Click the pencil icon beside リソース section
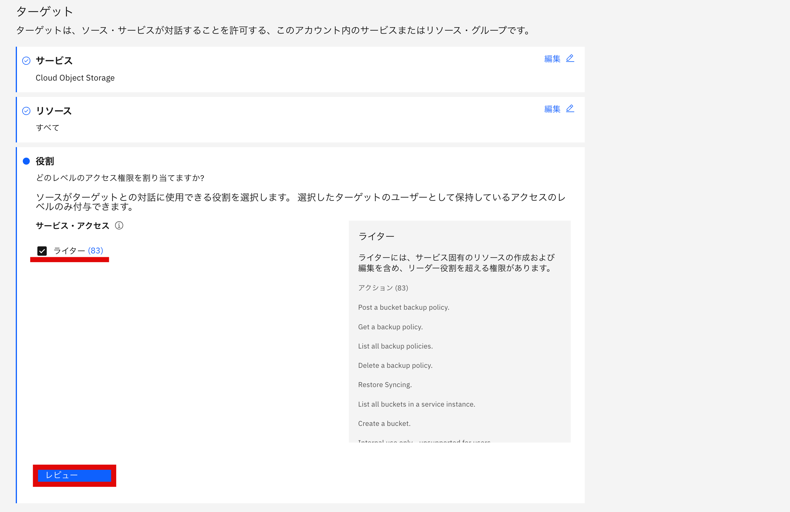The width and height of the screenshot is (790, 512). pos(570,109)
